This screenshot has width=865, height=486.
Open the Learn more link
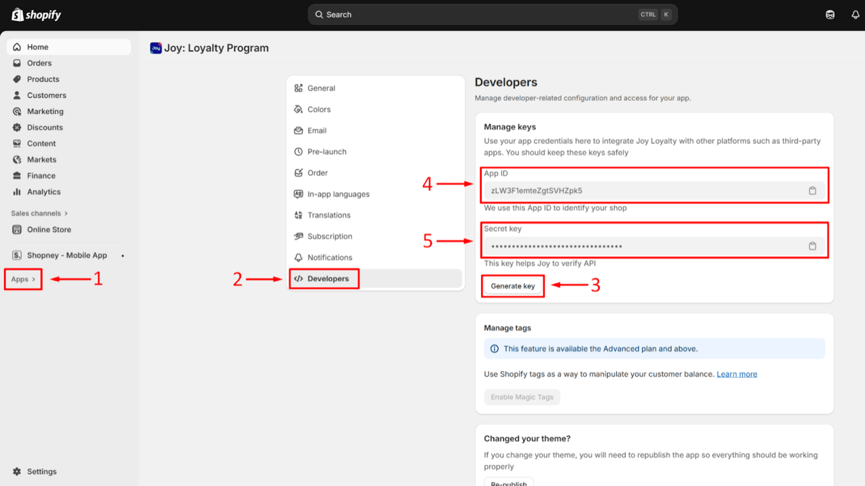(x=737, y=374)
